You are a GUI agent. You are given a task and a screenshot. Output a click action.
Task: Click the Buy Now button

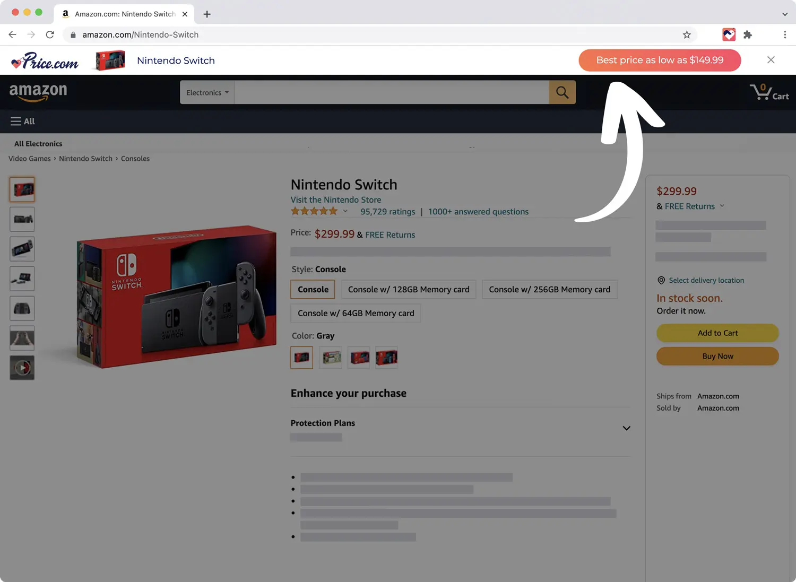click(717, 357)
